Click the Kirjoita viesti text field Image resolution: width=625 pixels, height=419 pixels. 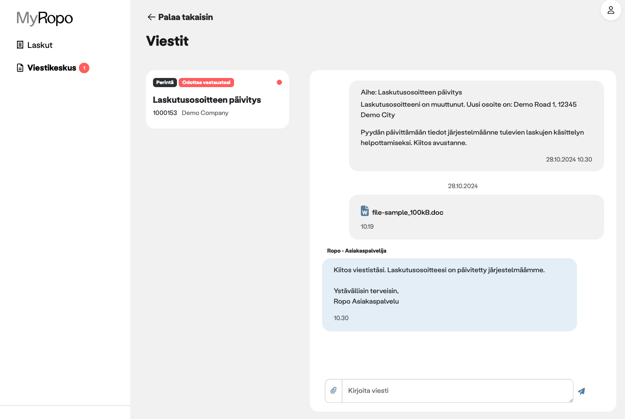click(457, 391)
